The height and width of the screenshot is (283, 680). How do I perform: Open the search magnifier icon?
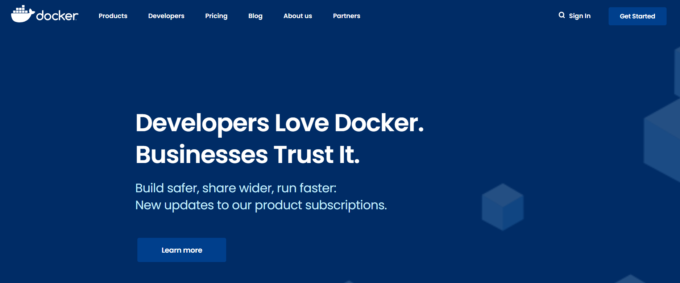point(561,15)
